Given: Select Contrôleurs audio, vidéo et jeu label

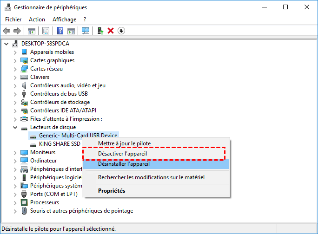Looking at the screenshot, I should (x=68, y=85).
